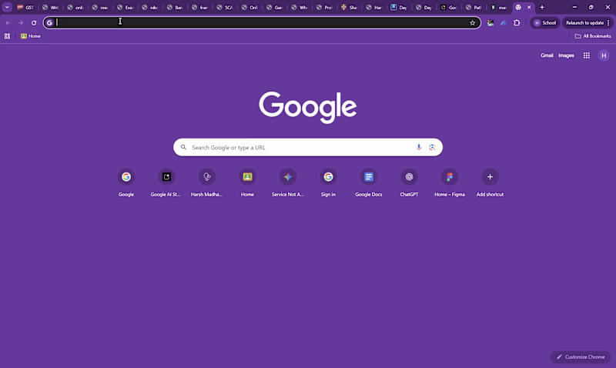Screen dimensions: 616x368
Task: Open the Google account H avatar
Action: tap(604, 55)
